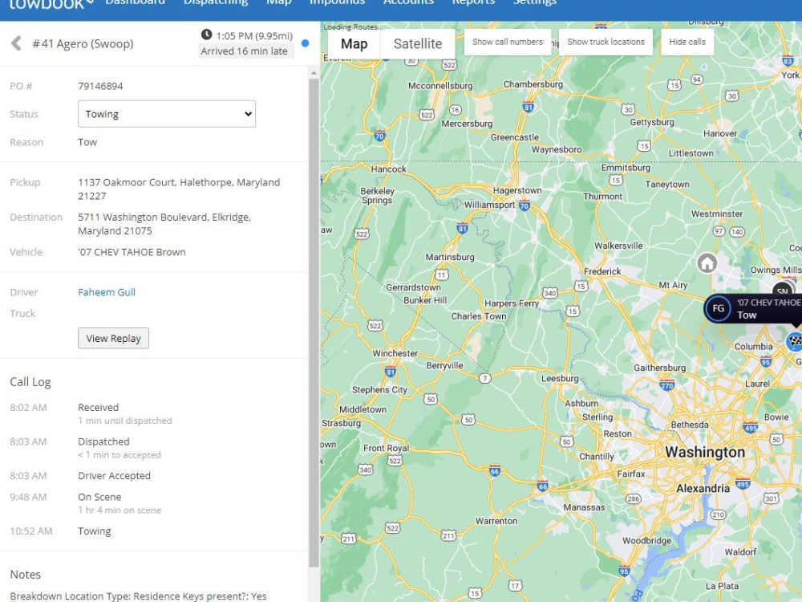Click the Notes section heading
The image size is (802, 602).
(25, 575)
